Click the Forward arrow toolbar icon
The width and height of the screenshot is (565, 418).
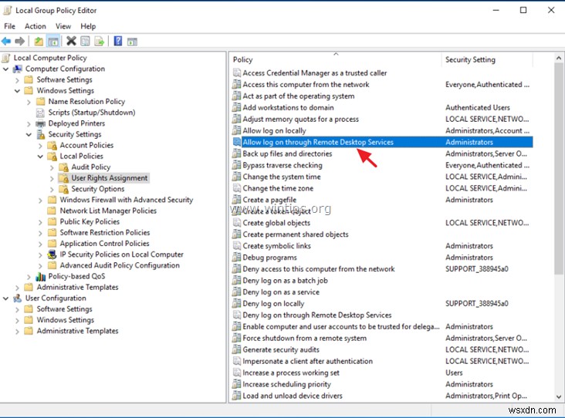20,42
